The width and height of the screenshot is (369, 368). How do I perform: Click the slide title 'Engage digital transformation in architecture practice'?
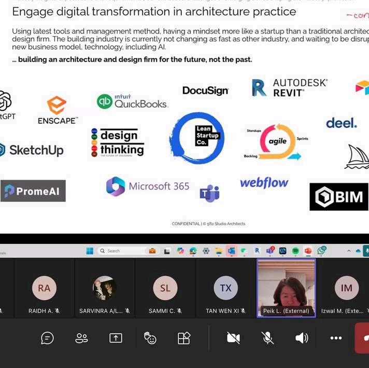coord(154,12)
